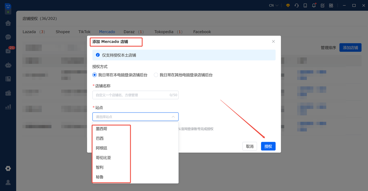The height and width of the screenshot is (191, 368).
Task: Switch to the Tokopedia tab
Action: click(168, 32)
